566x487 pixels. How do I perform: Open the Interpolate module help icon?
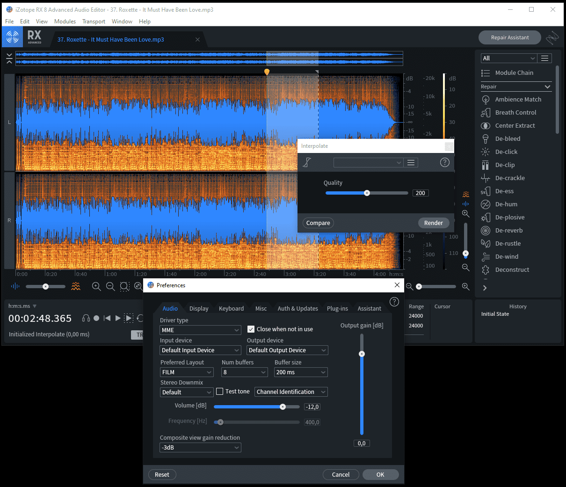click(444, 162)
